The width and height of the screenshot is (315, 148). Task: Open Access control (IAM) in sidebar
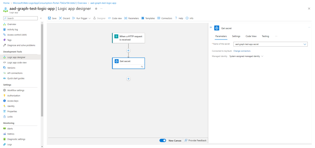[17, 35]
